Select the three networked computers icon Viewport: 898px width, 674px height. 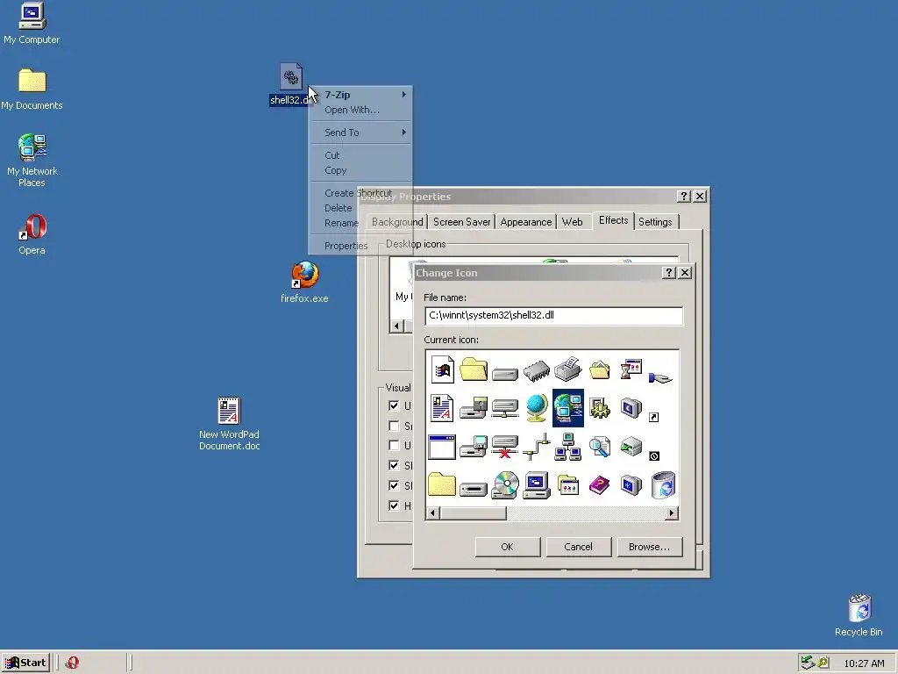point(568,447)
